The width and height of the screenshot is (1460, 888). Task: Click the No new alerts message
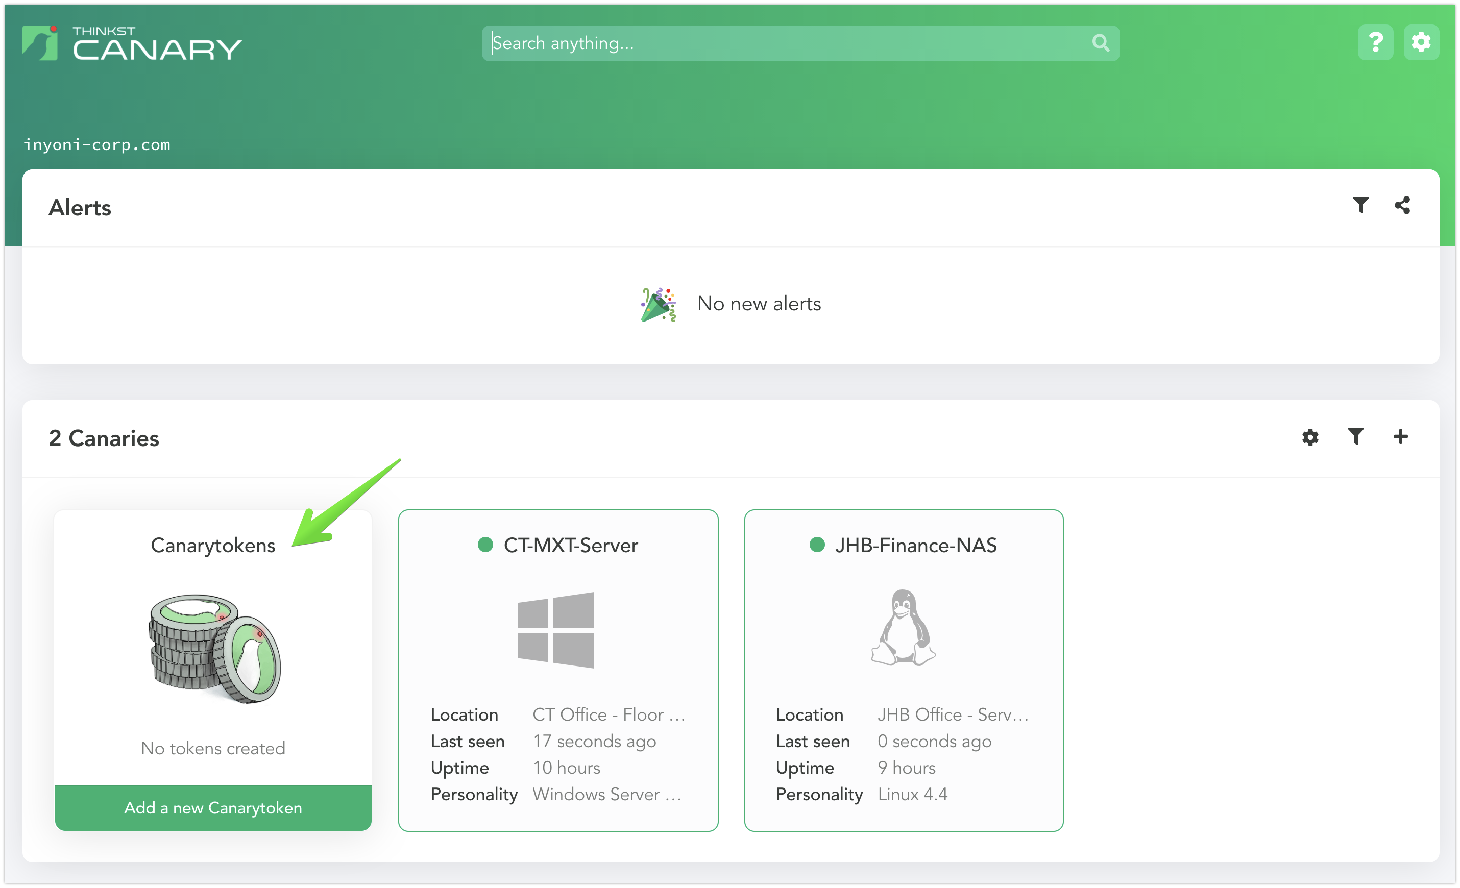tap(759, 304)
